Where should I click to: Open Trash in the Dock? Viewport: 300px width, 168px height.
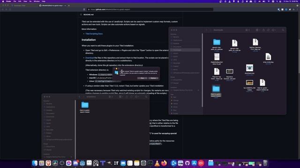pyautogui.click(x=265, y=163)
